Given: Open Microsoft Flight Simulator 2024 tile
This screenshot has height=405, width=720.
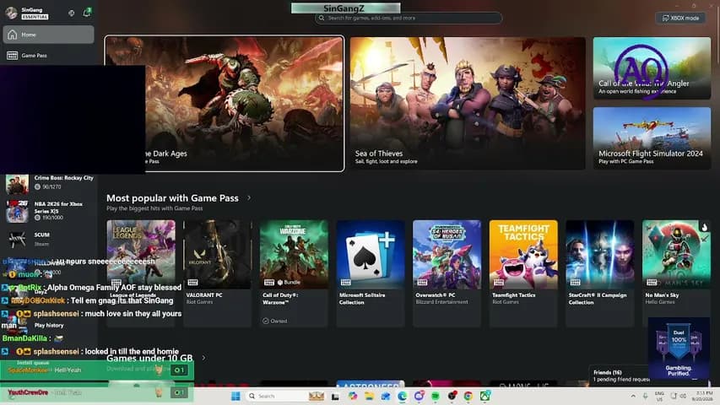Looking at the screenshot, I should [x=652, y=138].
